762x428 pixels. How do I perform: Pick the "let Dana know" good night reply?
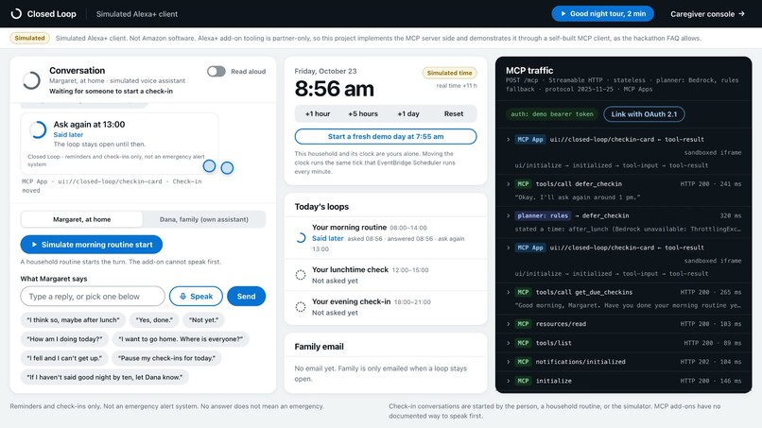click(105, 377)
